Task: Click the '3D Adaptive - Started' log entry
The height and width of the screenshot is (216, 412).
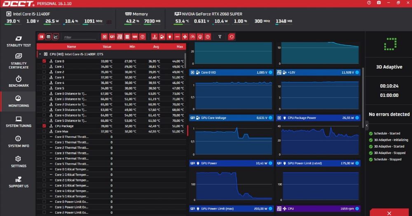Action: point(389,146)
